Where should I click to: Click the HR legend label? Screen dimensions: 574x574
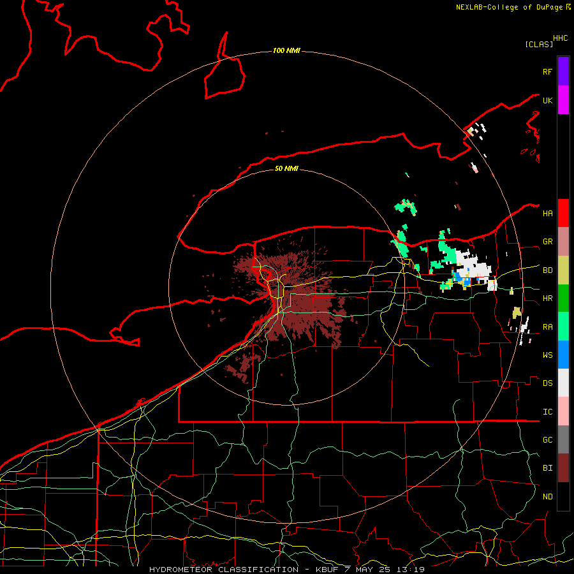(548, 298)
